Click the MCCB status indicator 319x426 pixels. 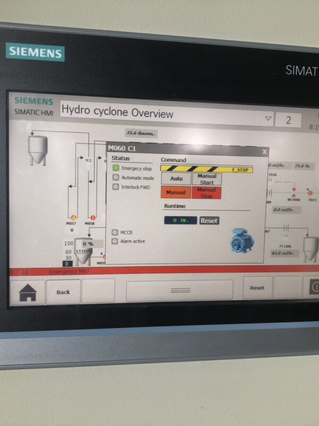coord(115,233)
